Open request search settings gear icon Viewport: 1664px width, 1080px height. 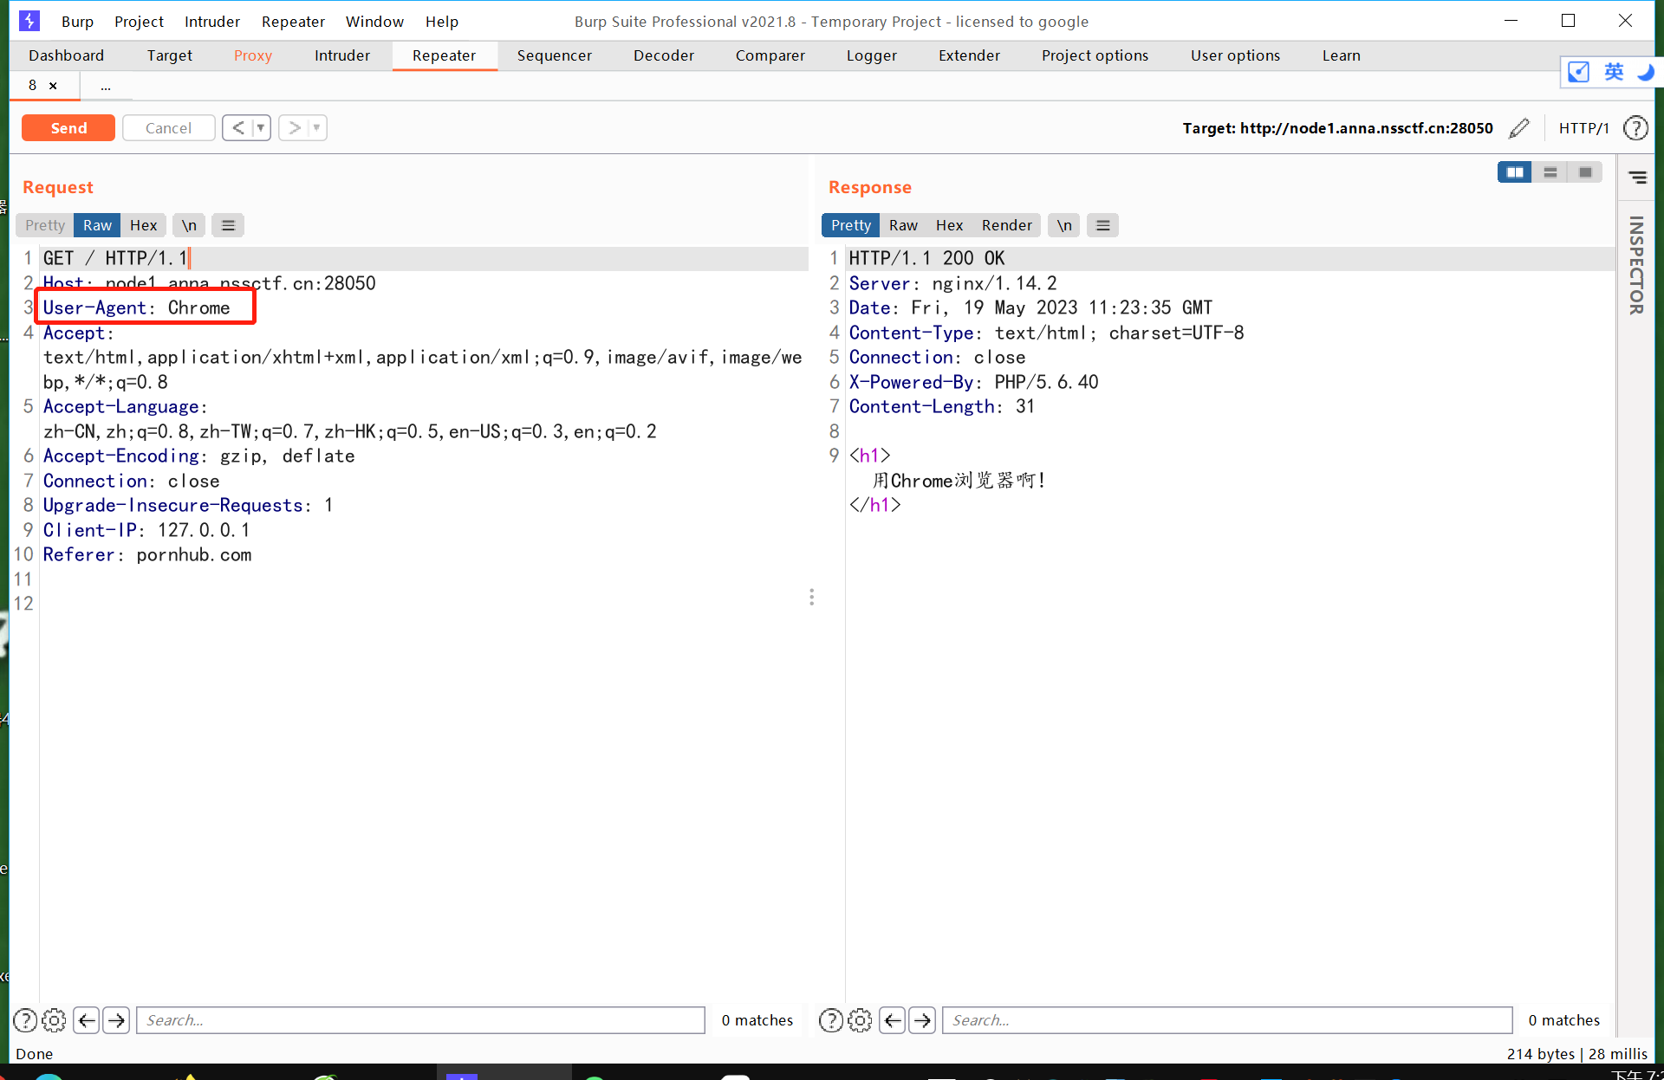[x=54, y=1020]
